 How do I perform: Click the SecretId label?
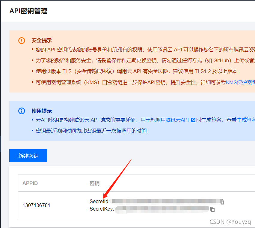(x=99, y=202)
